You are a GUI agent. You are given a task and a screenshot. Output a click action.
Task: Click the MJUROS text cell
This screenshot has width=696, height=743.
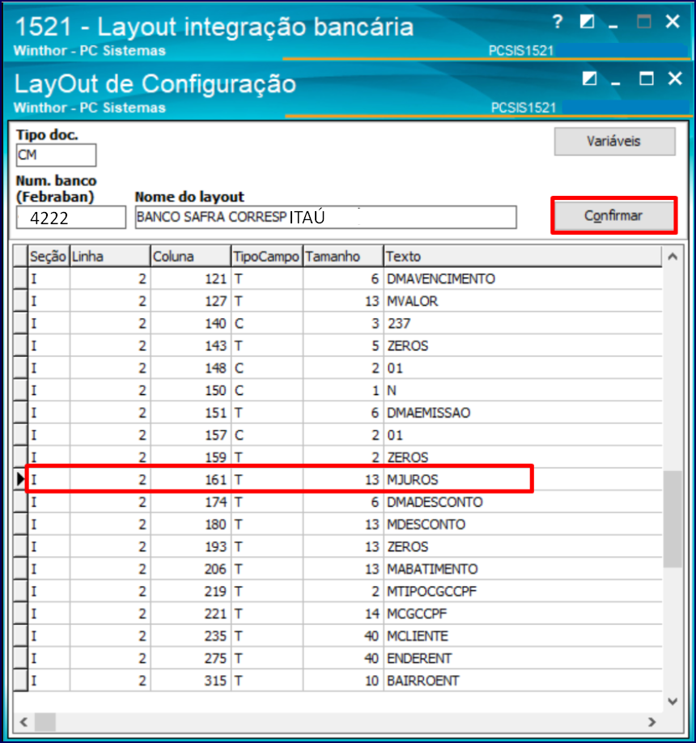point(523,480)
